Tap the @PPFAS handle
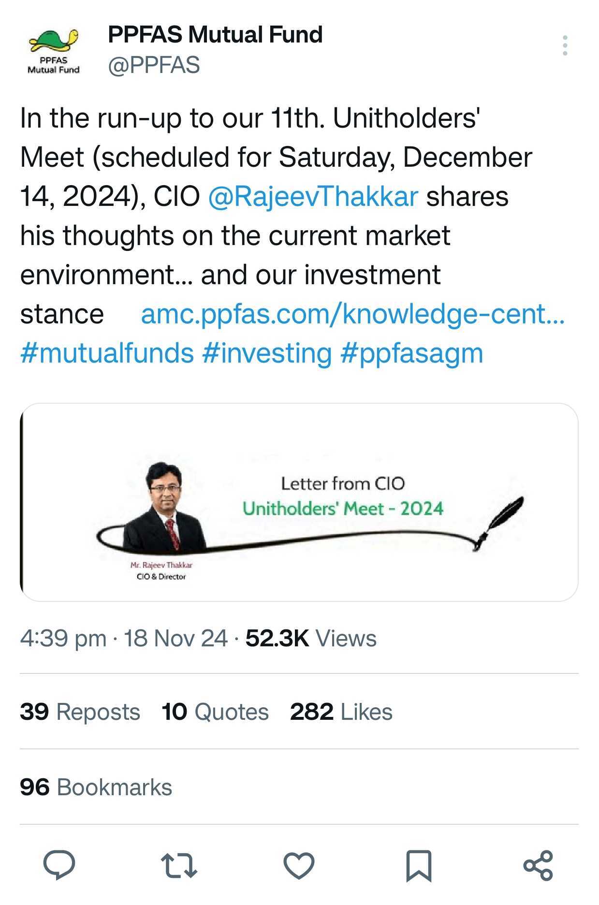Screen dimensions: 599x905 [x=154, y=65]
